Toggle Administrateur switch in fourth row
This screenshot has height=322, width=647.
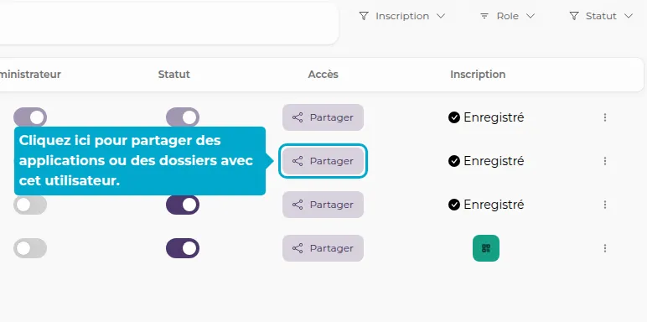[30, 248]
